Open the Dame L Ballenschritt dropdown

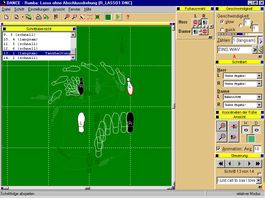259,97
